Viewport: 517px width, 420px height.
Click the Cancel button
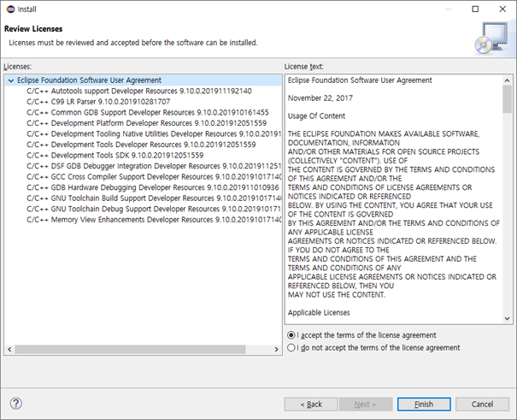482,404
